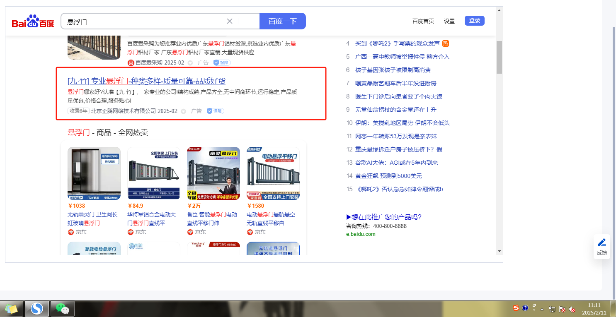
Task: Open hot item 重庆最惨拆迁户房子被压桥下
Action: (x=399, y=149)
